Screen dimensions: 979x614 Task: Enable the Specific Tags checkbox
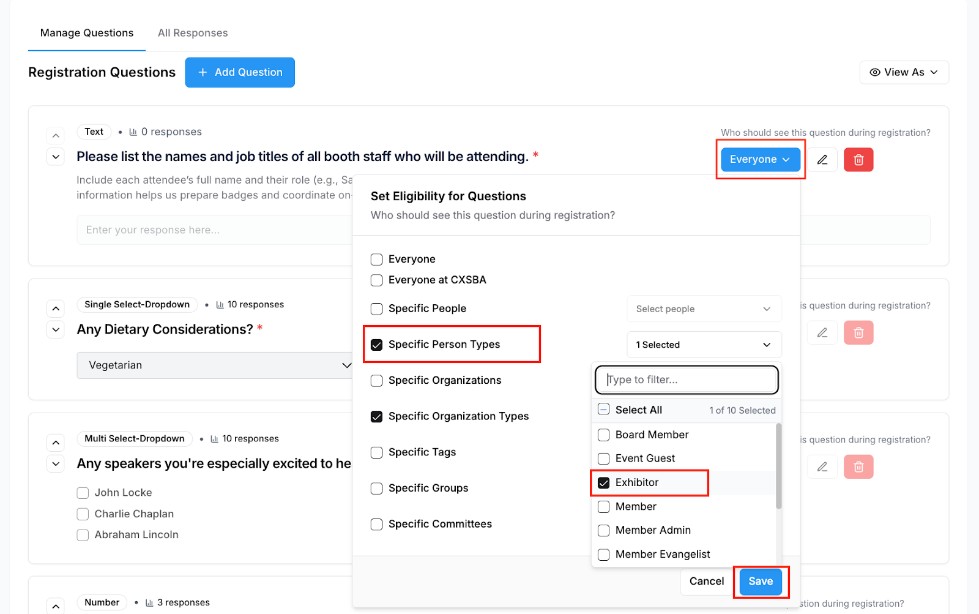pyautogui.click(x=377, y=452)
